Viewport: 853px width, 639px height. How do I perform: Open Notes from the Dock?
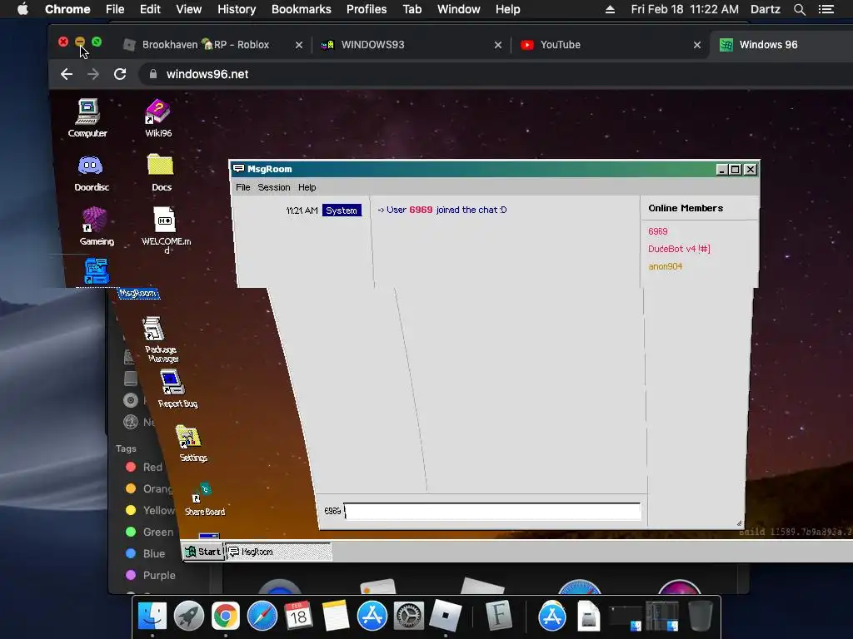pyautogui.click(x=335, y=616)
